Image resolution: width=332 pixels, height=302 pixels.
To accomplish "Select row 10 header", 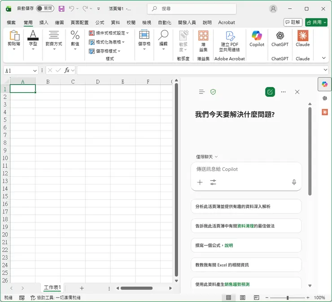I will coord(5,158).
